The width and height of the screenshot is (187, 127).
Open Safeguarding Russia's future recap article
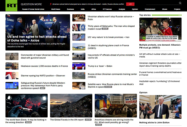[x=43, y=85]
